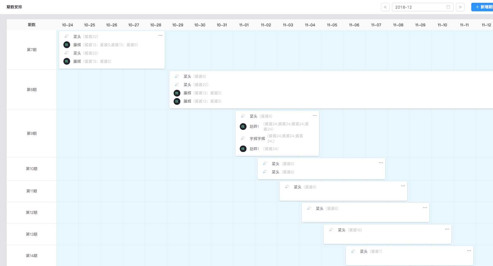This screenshot has width=493, height=266.
Task: Open the more options menu on the 第13期 card
Action: click(x=447, y=229)
